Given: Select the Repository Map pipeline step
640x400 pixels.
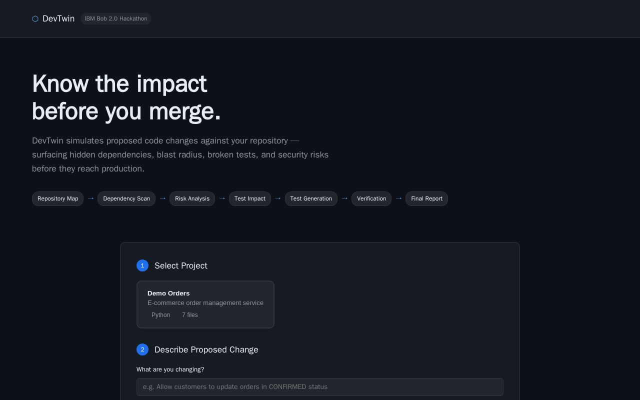Looking at the screenshot, I should pos(58,198).
